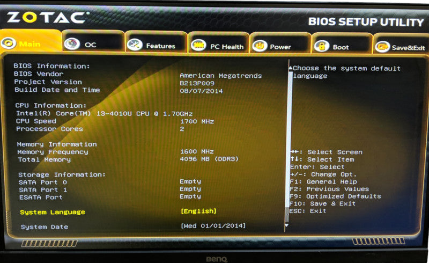Click the 4096 MB (DDR3) value
This screenshot has height=263, width=429.
pos(209,159)
